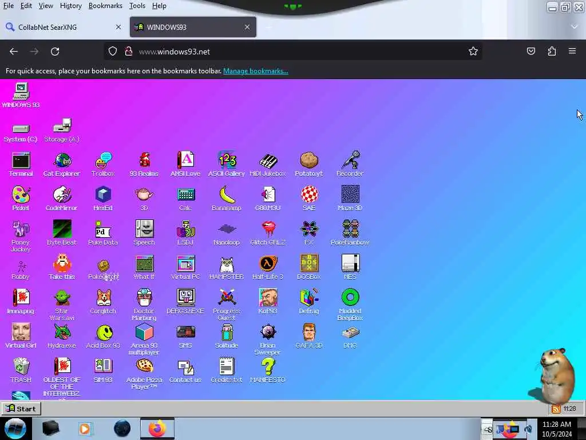Launch Glitch GRLZ lips icon
The width and height of the screenshot is (586, 440).
[268, 233]
